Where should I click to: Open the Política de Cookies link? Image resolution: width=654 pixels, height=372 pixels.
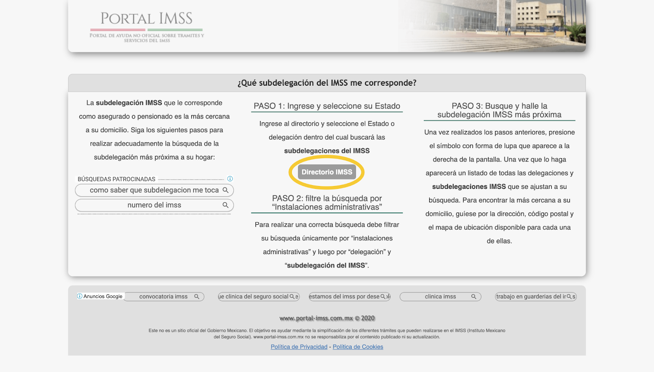tap(358, 347)
